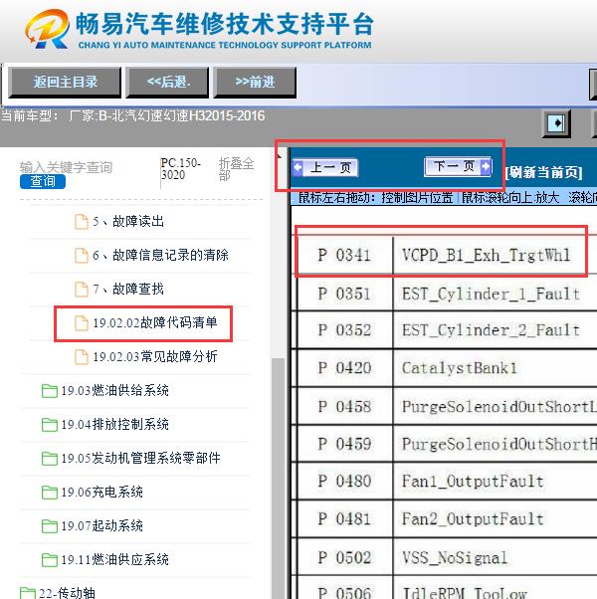Select 19.02.02故障代码清单 in the tree

[155, 323]
